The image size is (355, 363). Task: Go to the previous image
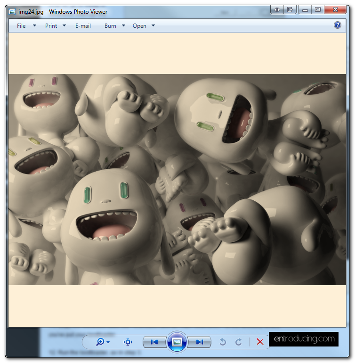tap(154, 342)
